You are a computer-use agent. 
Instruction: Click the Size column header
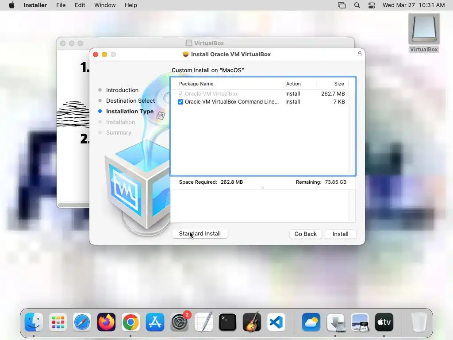(339, 84)
